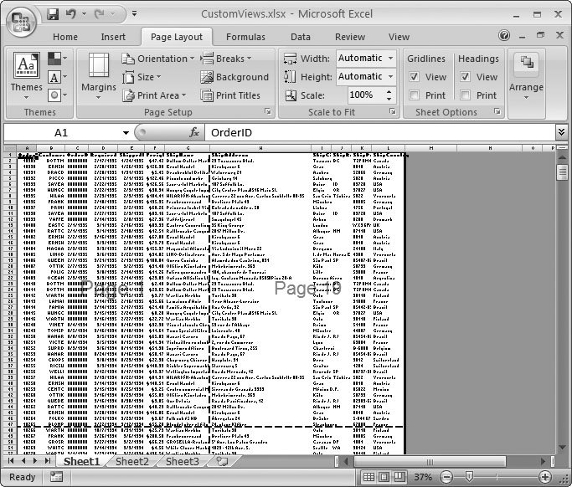The height and width of the screenshot is (487, 572).
Task: Open the Themes gallery
Action: (x=26, y=74)
